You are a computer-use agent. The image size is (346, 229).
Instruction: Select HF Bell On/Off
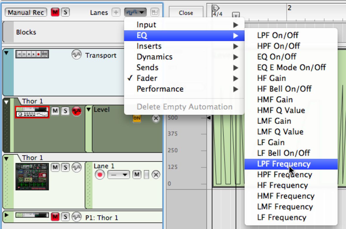(x=291, y=89)
